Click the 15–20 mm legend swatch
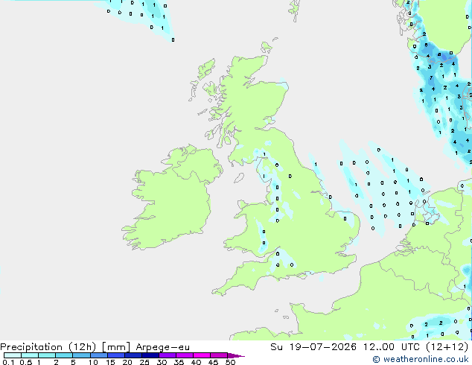Screen dimensions: 472x365 [x=115, y=355]
